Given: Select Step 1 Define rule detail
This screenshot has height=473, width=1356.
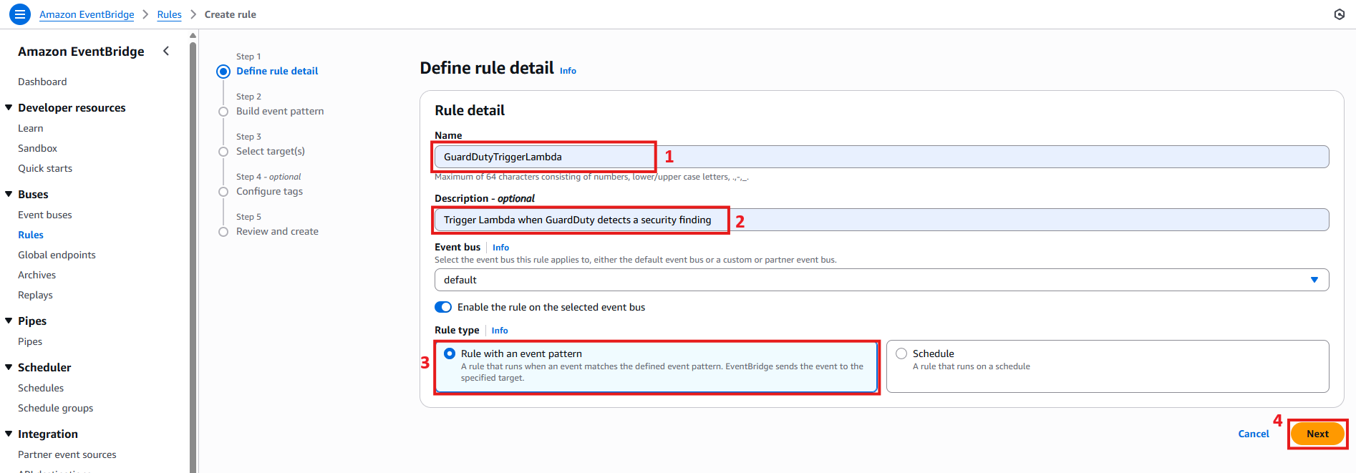Looking at the screenshot, I should [277, 71].
